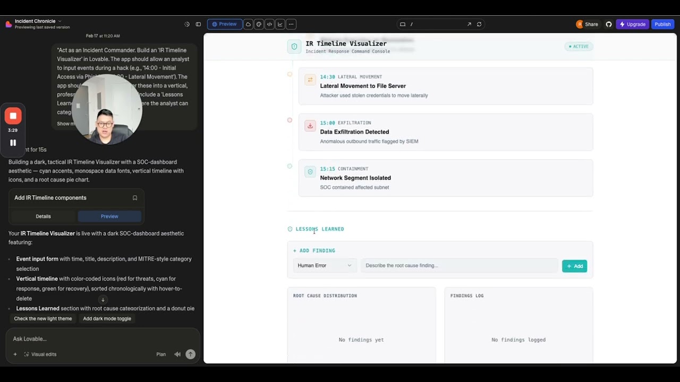Click the Containment timeline dot

click(290, 166)
